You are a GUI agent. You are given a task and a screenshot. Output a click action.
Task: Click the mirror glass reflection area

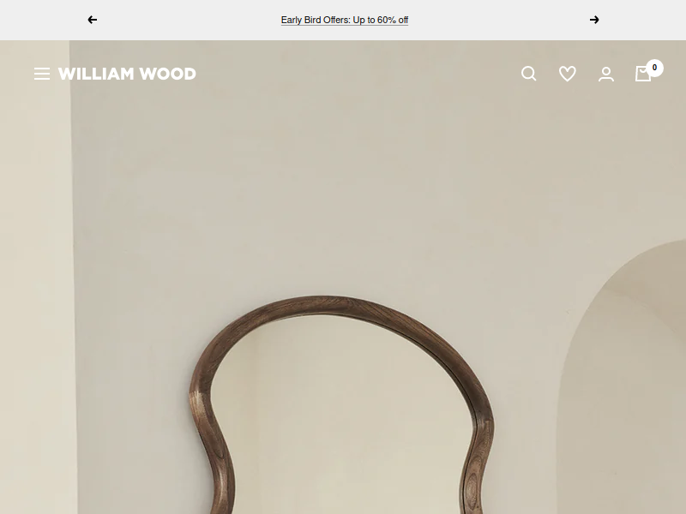tap(341, 415)
